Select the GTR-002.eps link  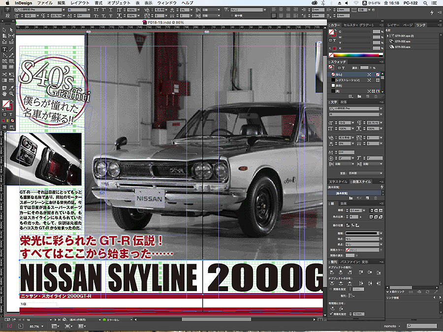(x=412, y=41)
